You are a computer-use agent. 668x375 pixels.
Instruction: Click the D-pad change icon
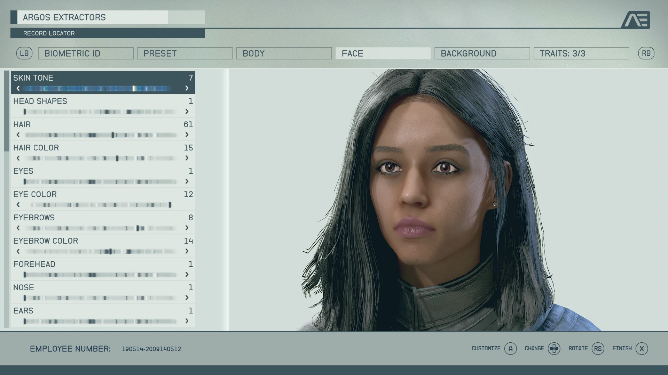coord(554,349)
